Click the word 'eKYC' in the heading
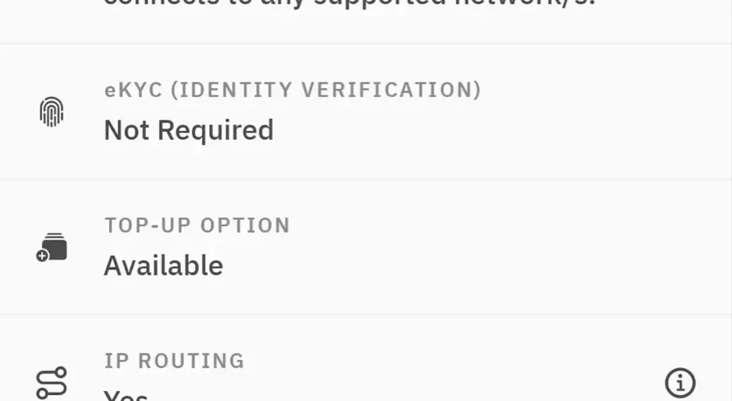The width and height of the screenshot is (732, 401). pyautogui.click(x=134, y=90)
